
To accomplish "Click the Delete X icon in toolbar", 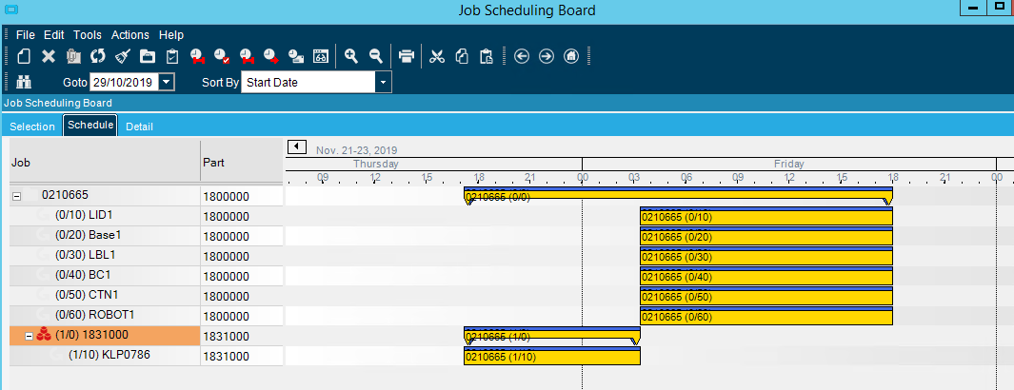I will [x=49, y=56].
